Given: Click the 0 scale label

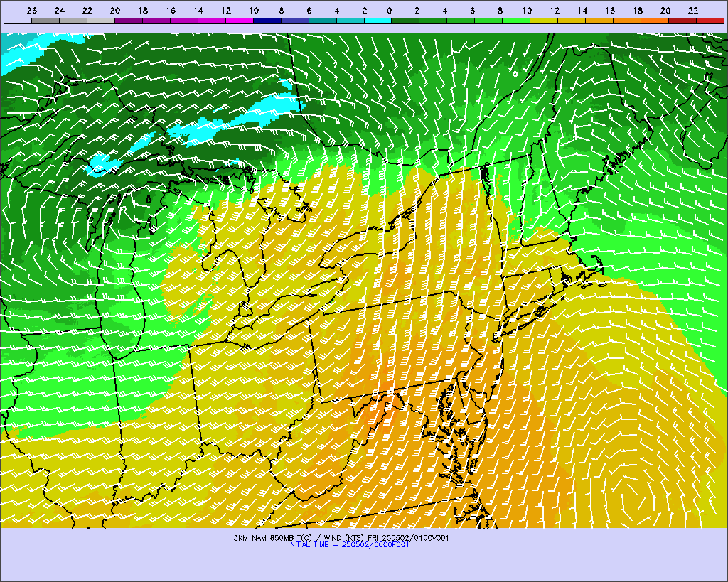Looking at the screenshot, I should [x=389, y=11].
